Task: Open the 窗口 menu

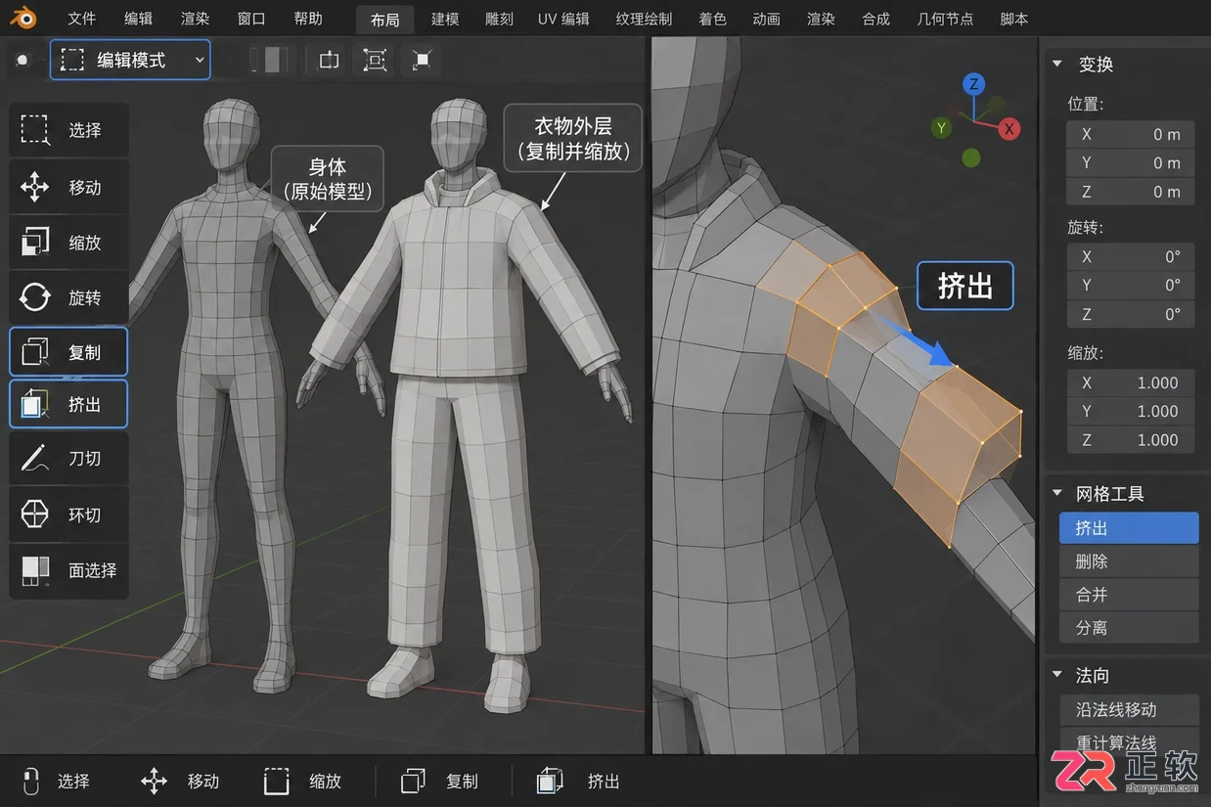Action: [251, 19]
